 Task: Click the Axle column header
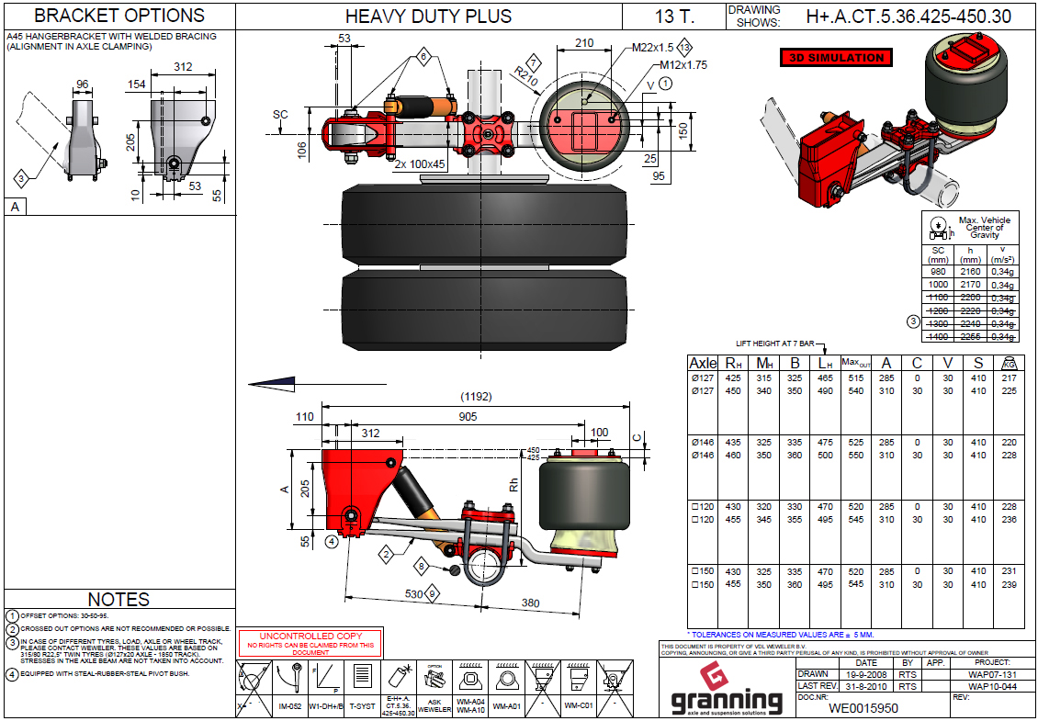tap(703, 363)
